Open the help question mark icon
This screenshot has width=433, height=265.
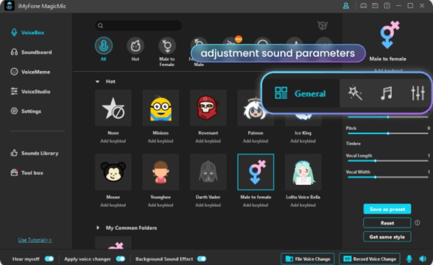click(387, 6)
